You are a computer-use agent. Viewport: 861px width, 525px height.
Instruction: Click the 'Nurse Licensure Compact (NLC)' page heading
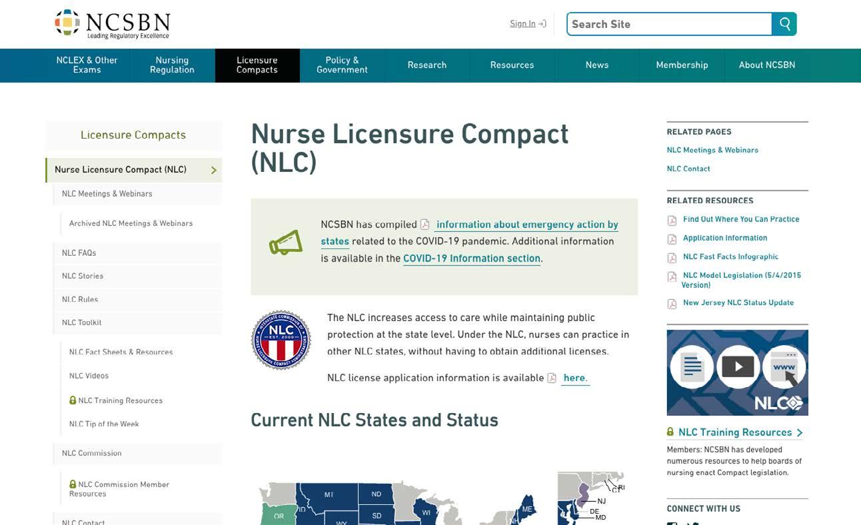pos(410,148)
